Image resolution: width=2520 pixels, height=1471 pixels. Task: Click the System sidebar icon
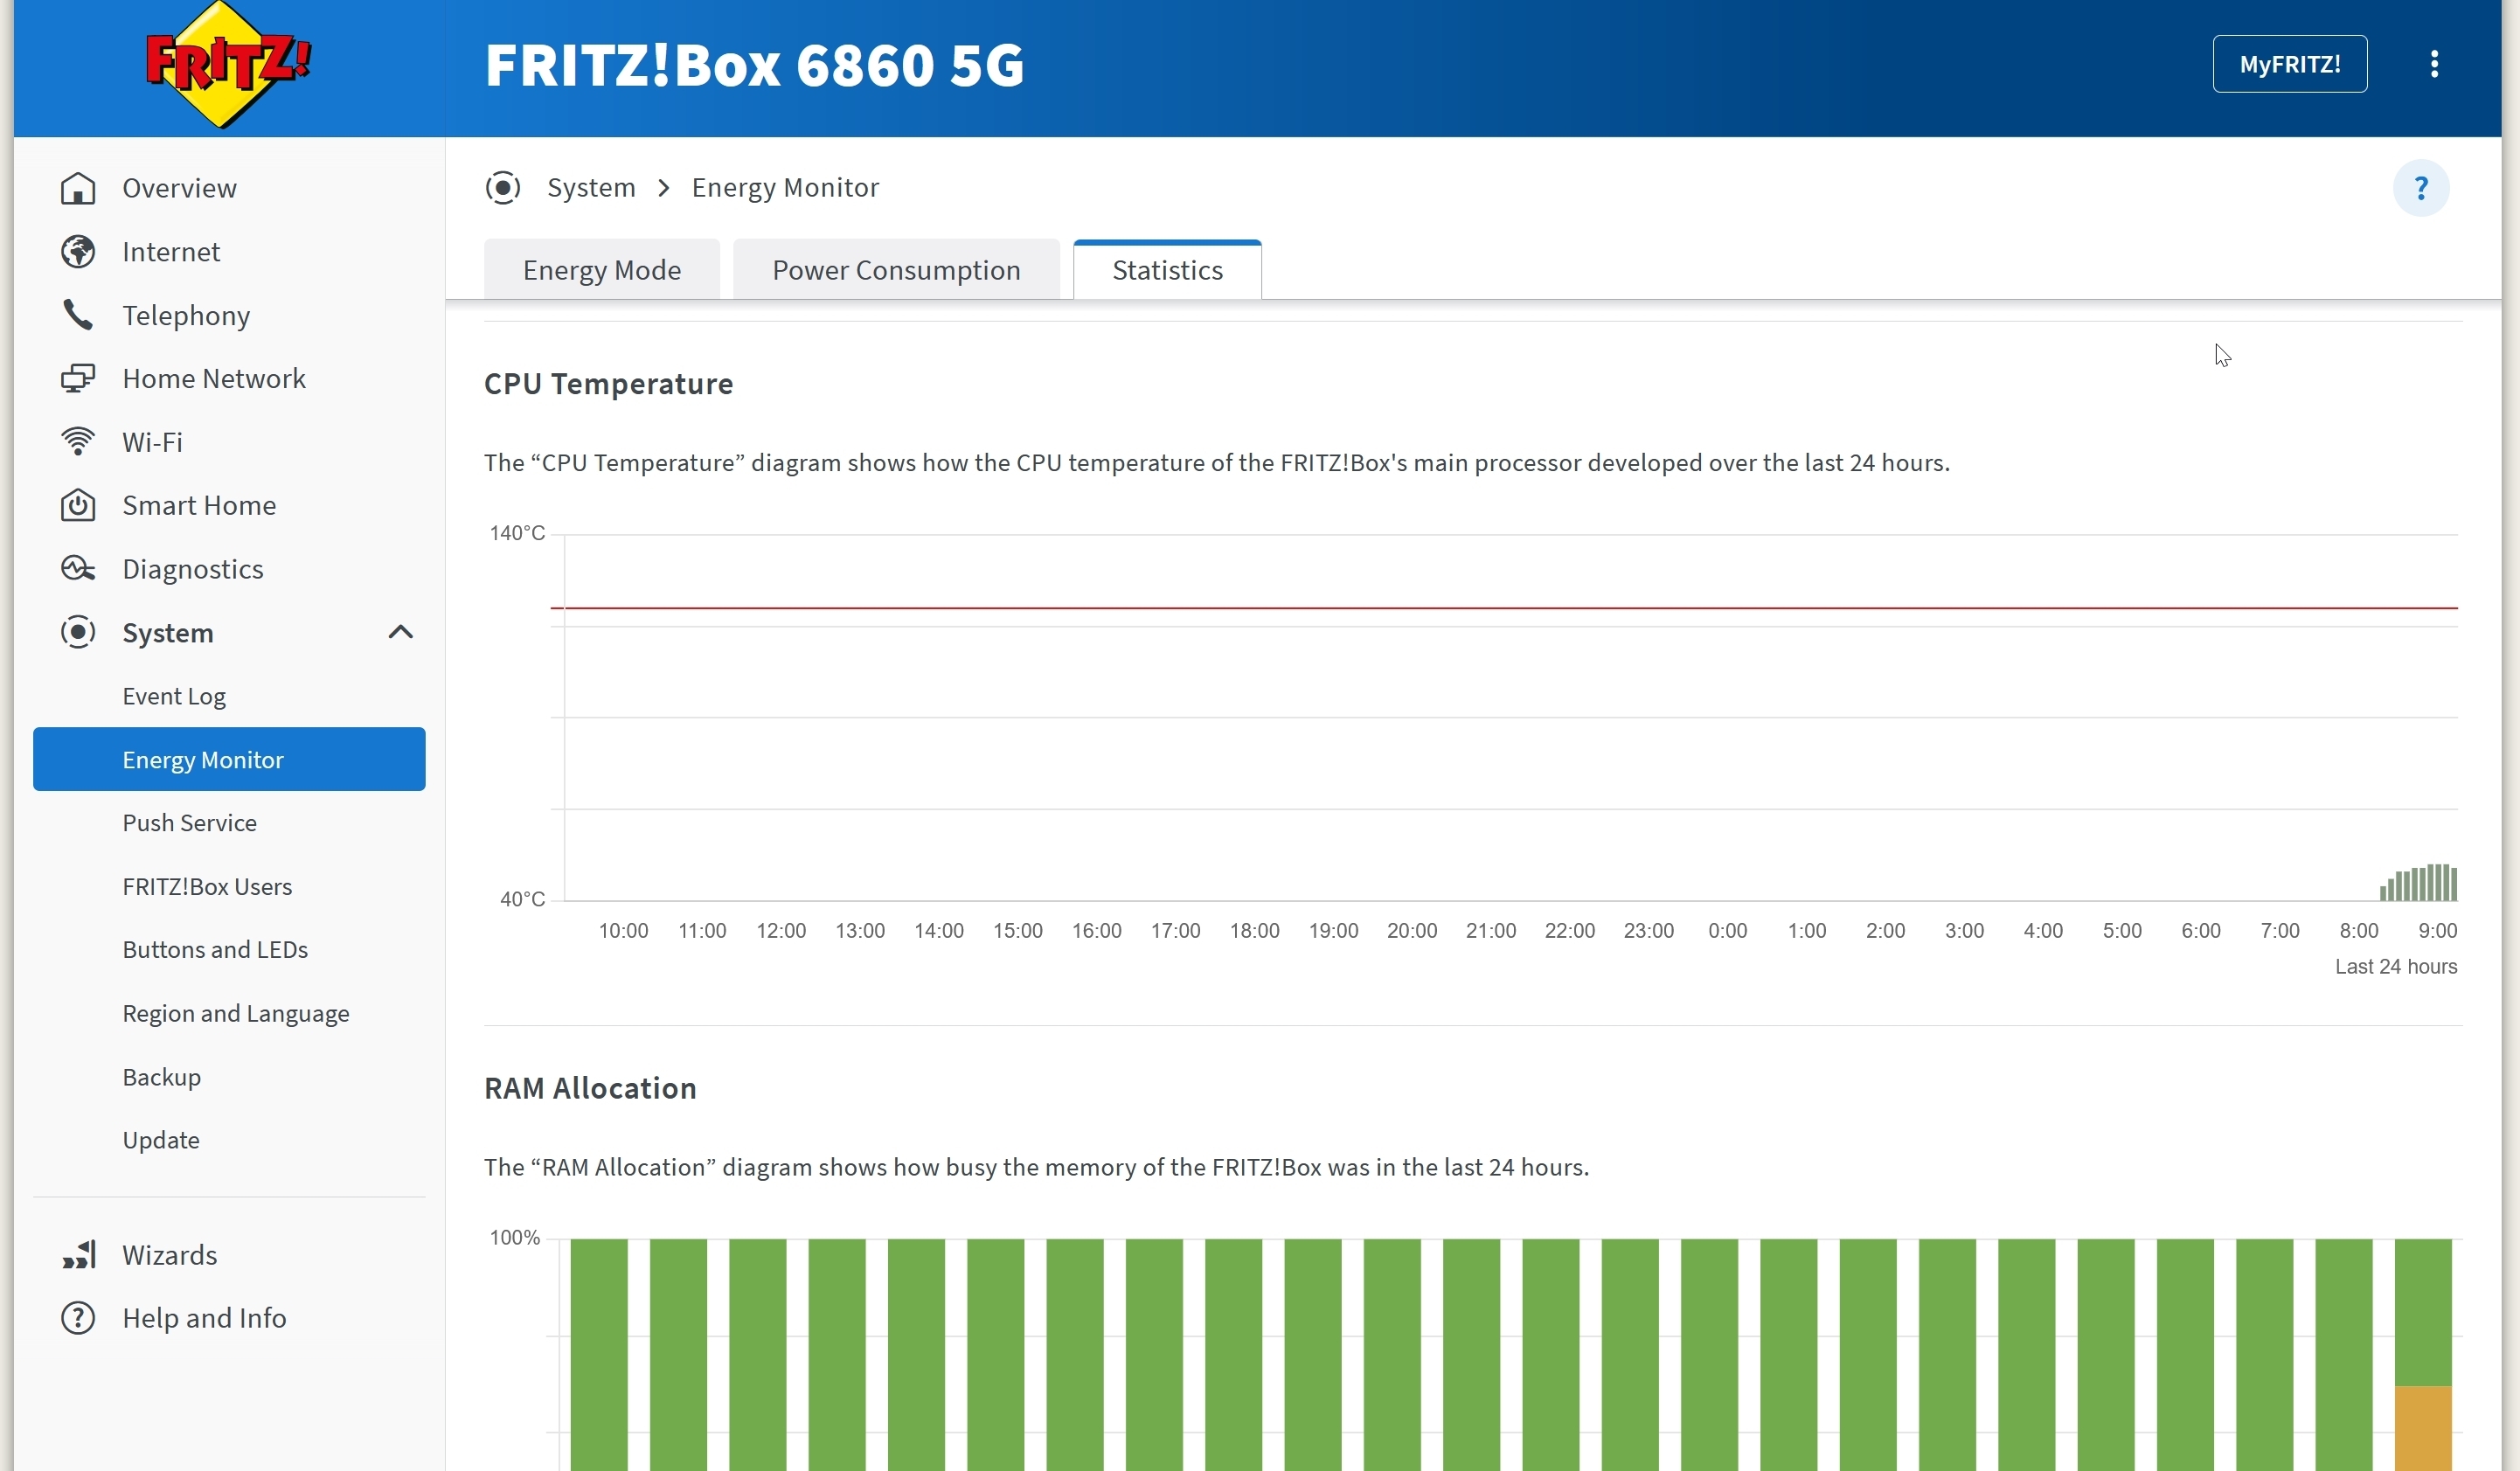78,633
